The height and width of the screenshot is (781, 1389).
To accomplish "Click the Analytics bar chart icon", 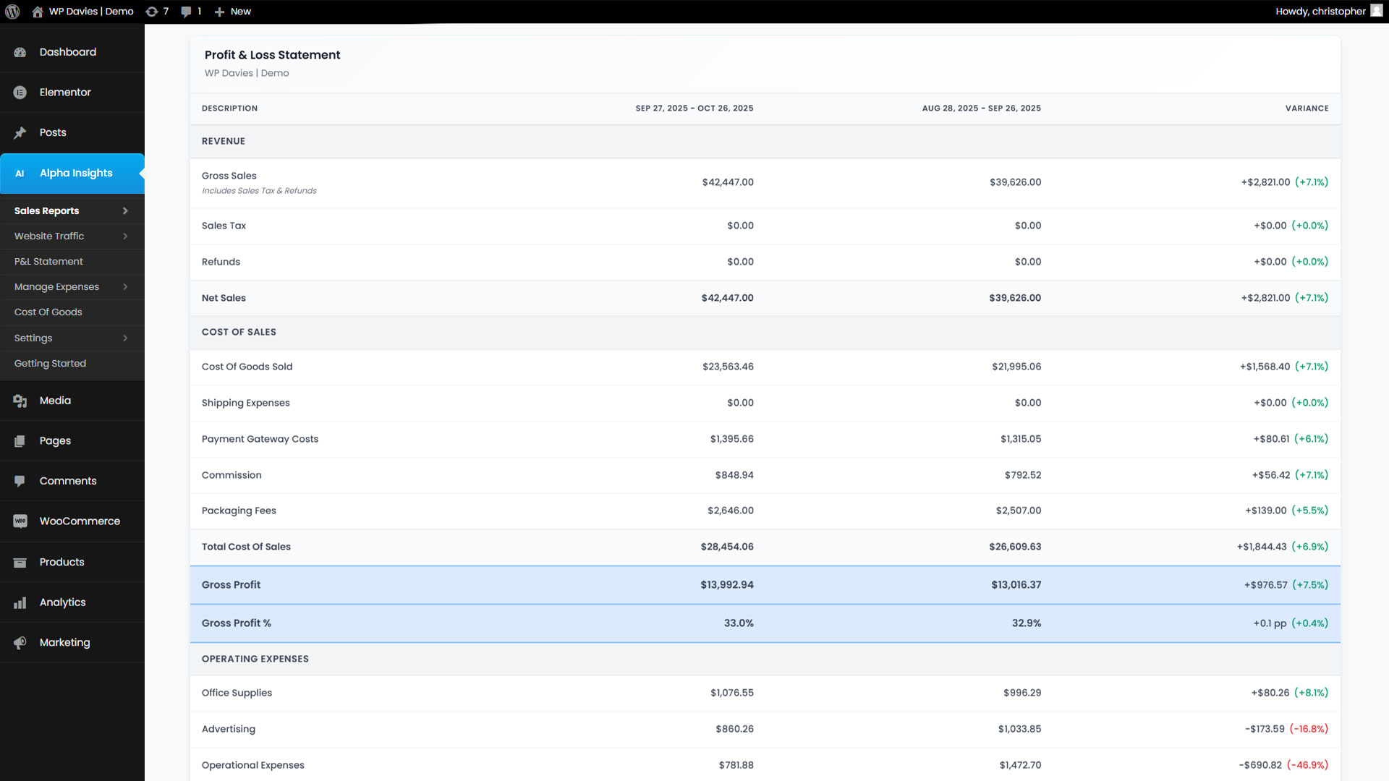I will (x=20, y=602).
